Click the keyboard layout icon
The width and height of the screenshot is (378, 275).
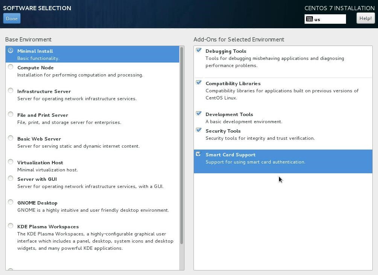pyautogui.click(x=309, y=19)
